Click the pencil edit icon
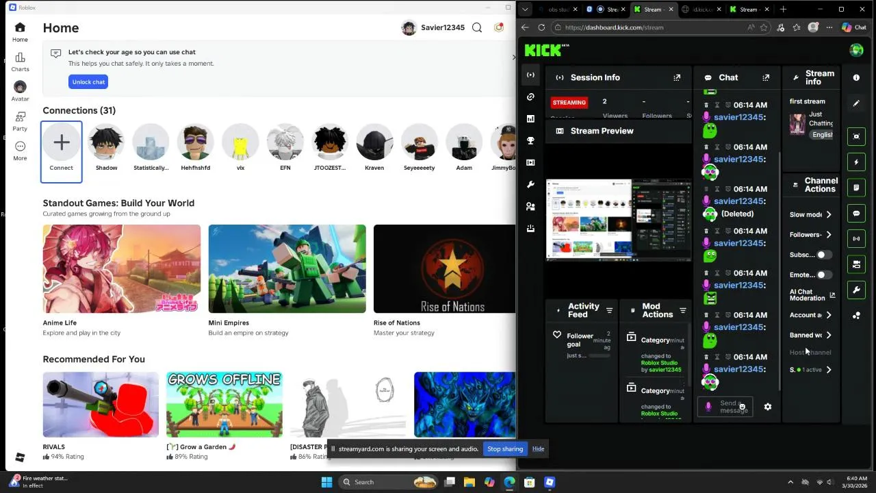The height and width of the screenshot is (493, 876). [856, 103]
